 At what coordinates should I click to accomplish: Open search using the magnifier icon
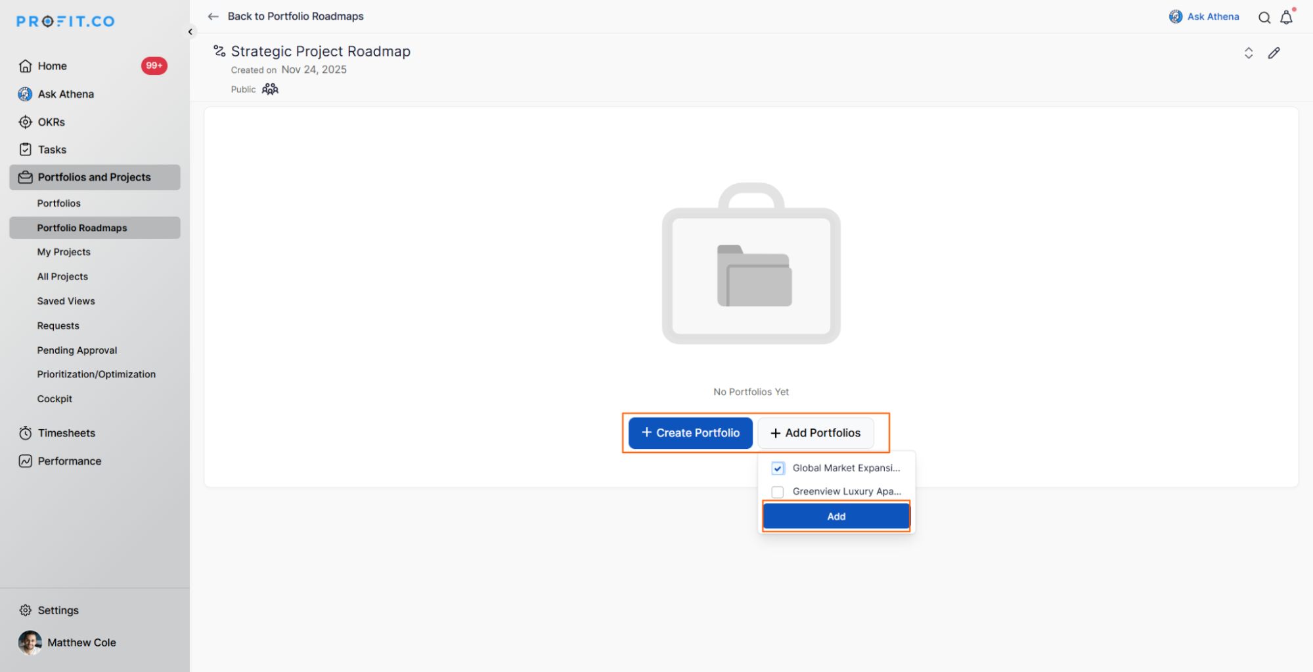1264,17
